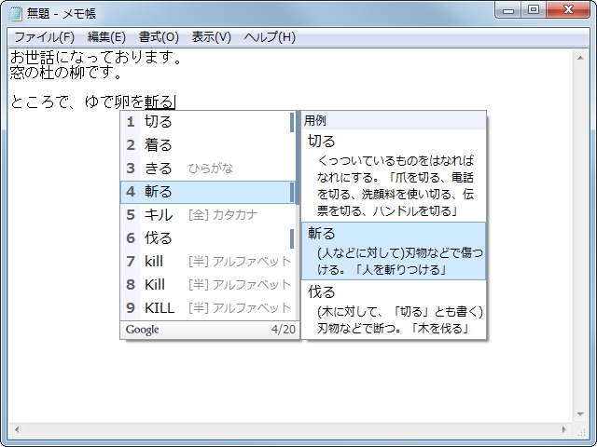Viewport: 597px width, 447px height.
Task: Choose uppercase candidate 9 KILL
Action: (208, 308)
